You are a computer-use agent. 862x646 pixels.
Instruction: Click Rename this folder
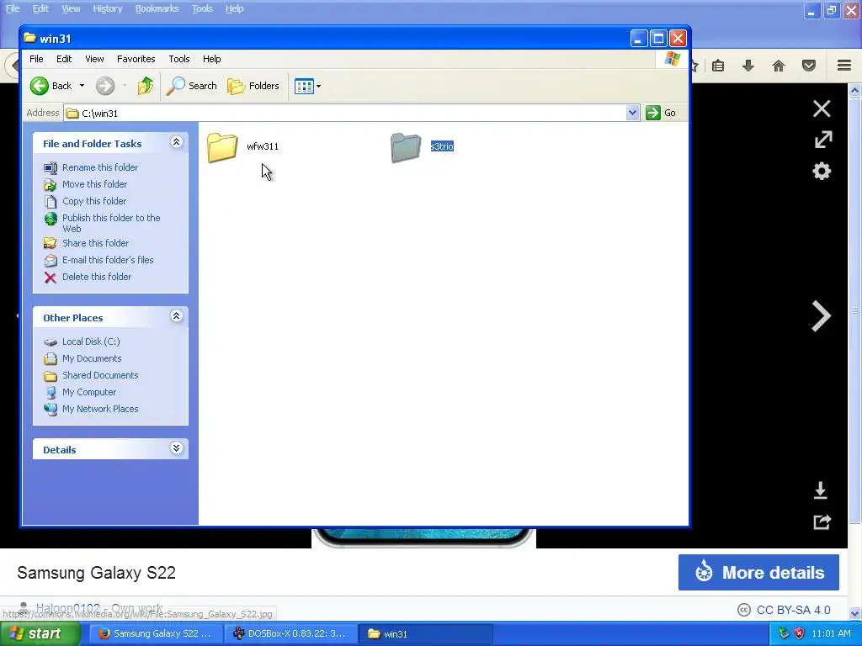pos(100,167)
